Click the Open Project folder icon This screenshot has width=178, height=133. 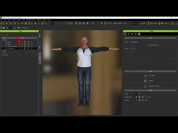coord(7,23)
